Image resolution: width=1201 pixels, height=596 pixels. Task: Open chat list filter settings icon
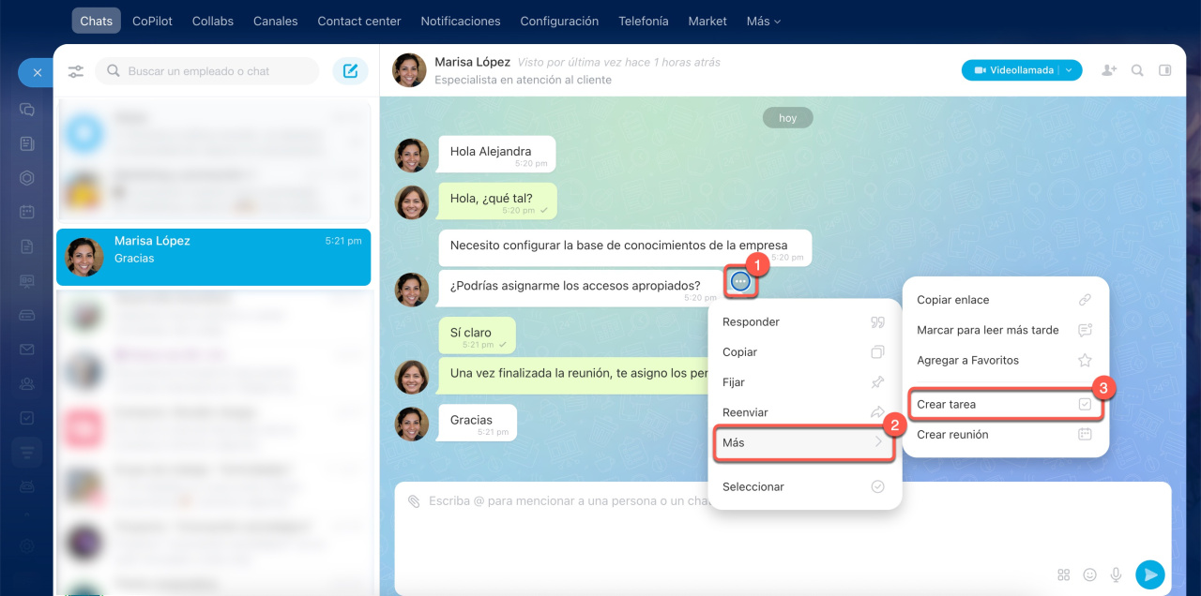[76, 71]
